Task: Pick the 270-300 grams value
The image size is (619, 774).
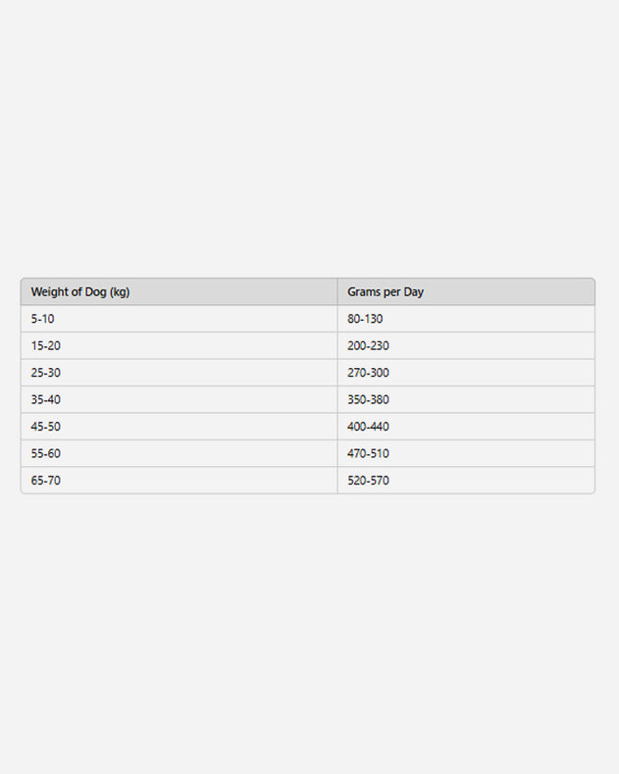Action: point(368,373)
